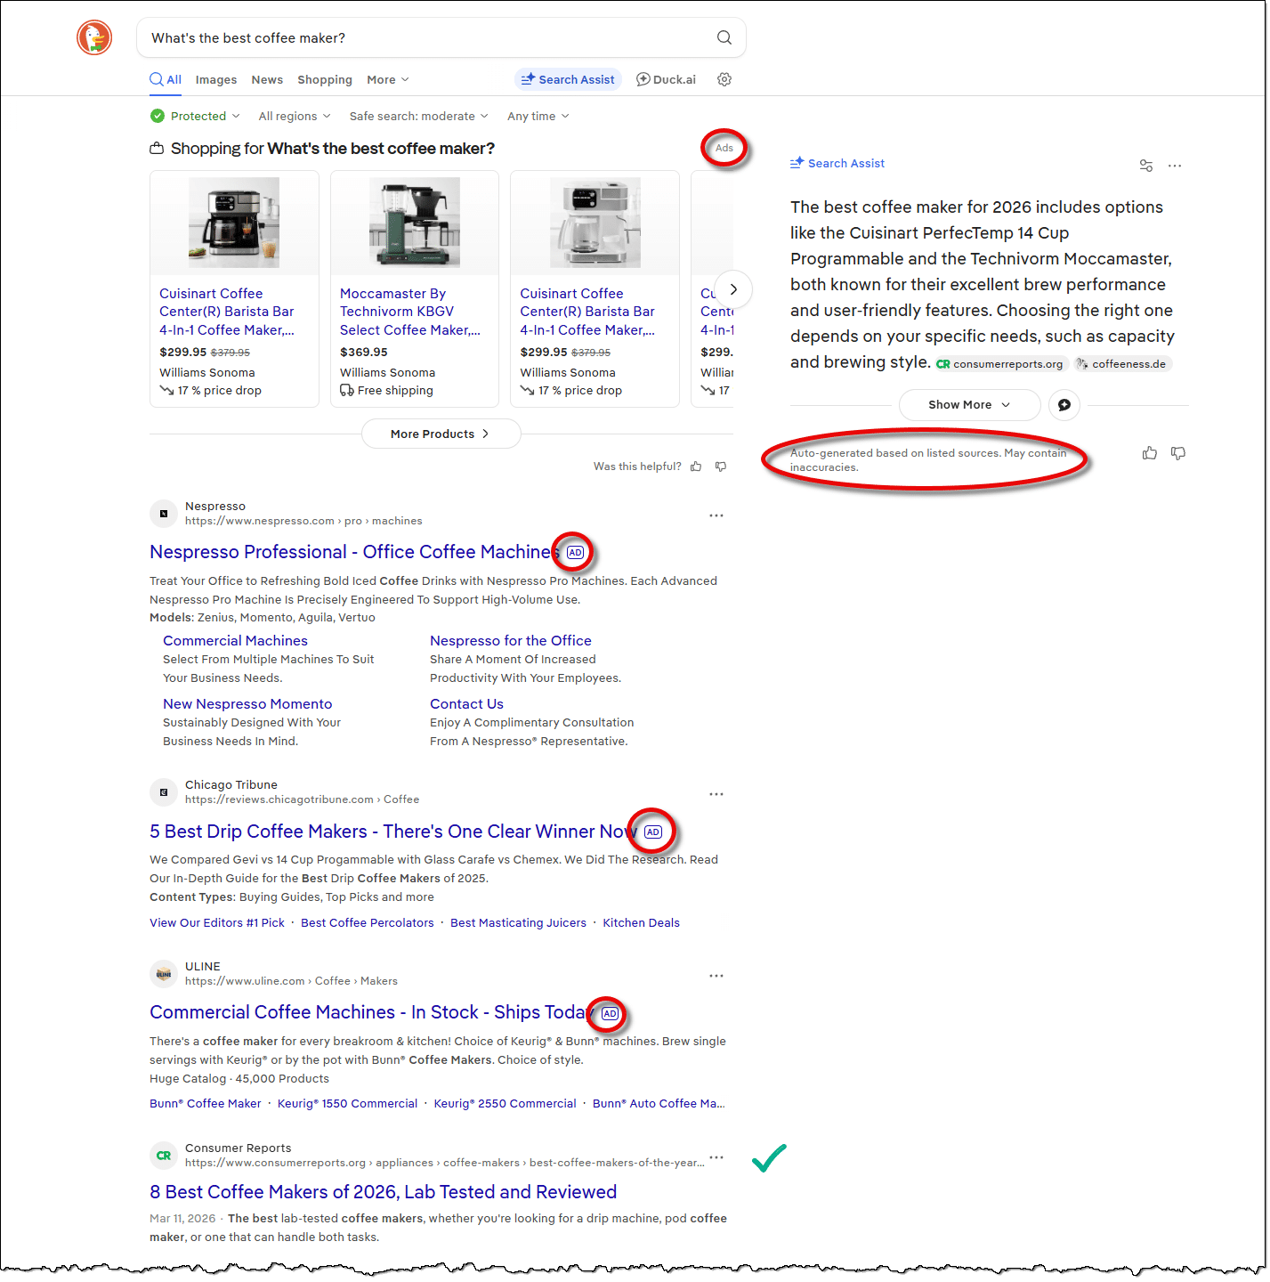Click the Nespresso for the Office sitelink
1270x1282 pixels.
tap(511, 641)
